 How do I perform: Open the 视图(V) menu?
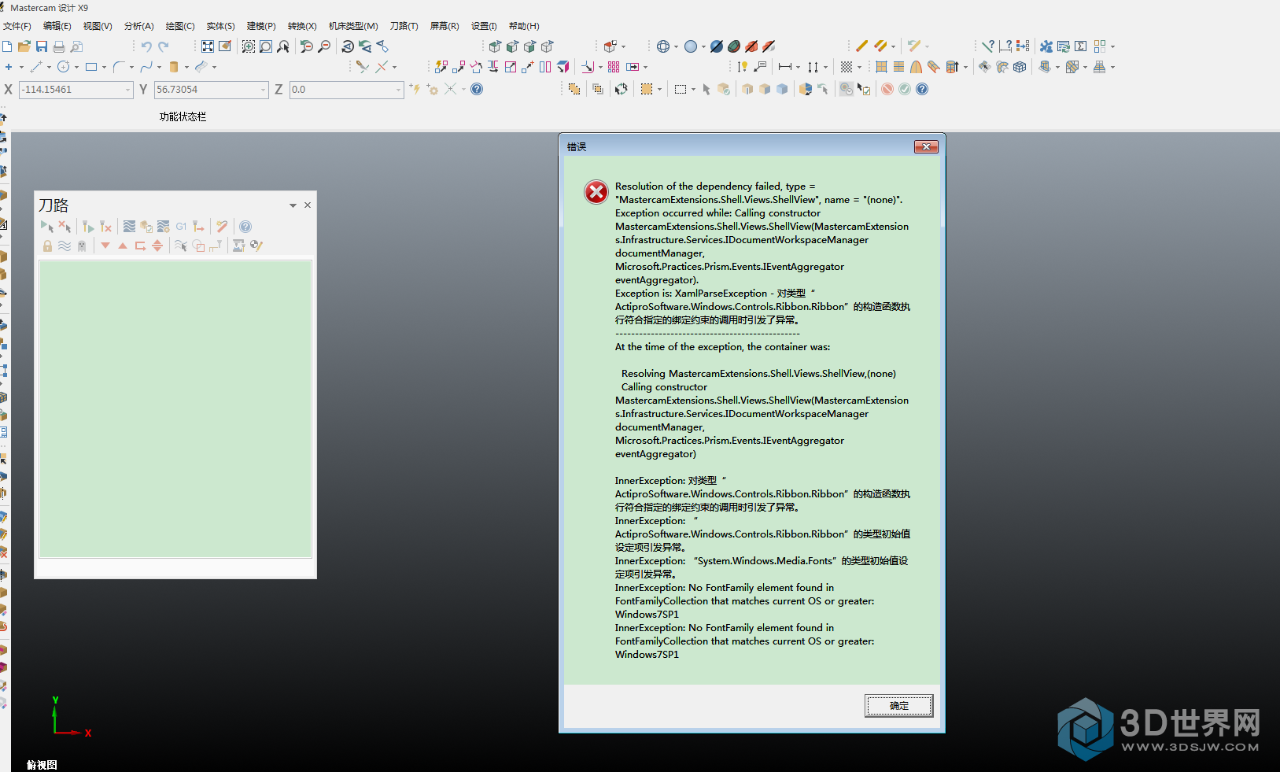[x=98, y=26]
